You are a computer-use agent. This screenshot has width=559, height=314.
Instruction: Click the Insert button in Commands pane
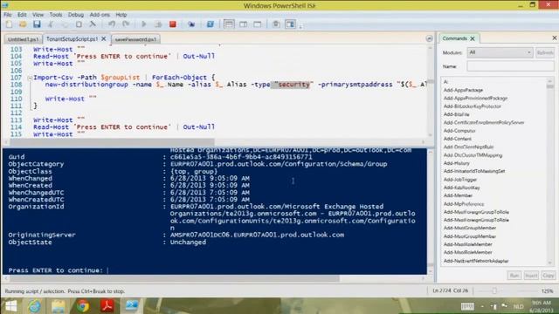[531, 276]
